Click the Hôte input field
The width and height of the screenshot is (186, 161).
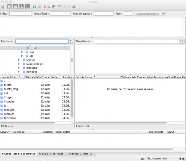pyautogui.click(x=21, y=14)
